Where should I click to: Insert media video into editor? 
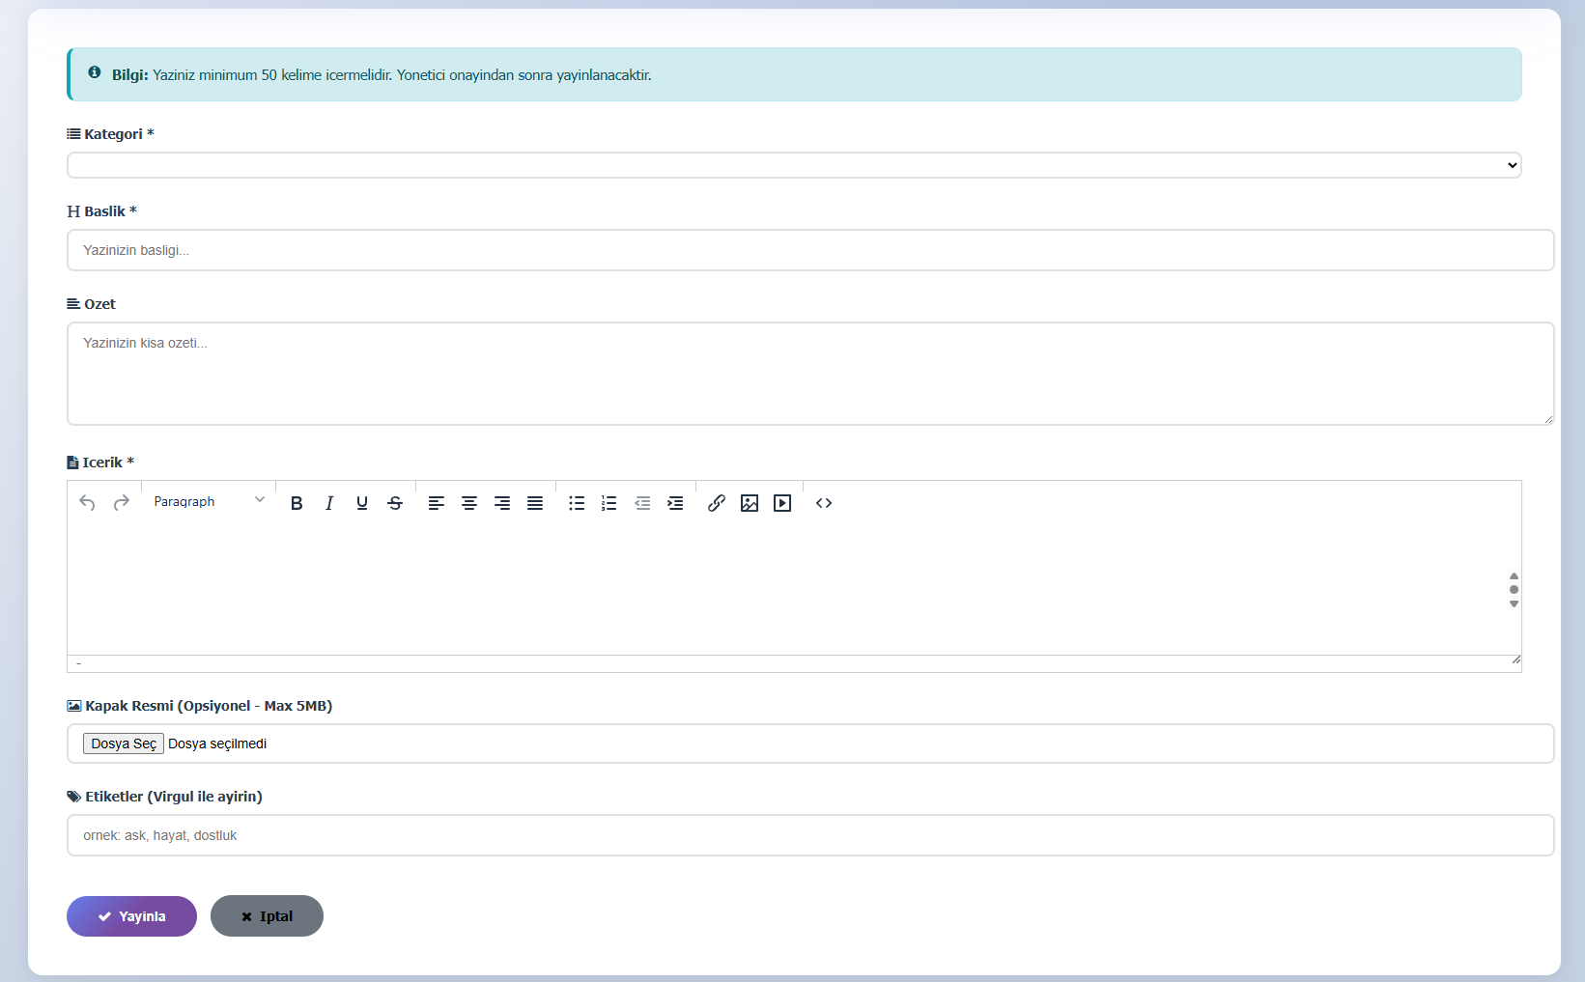tap(782, 503)
